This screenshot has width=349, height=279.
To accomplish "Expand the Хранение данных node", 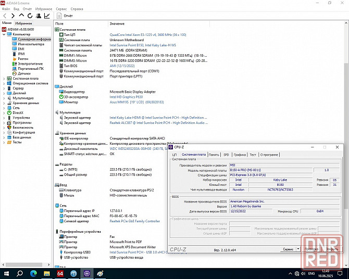I will tap(4, 103).
